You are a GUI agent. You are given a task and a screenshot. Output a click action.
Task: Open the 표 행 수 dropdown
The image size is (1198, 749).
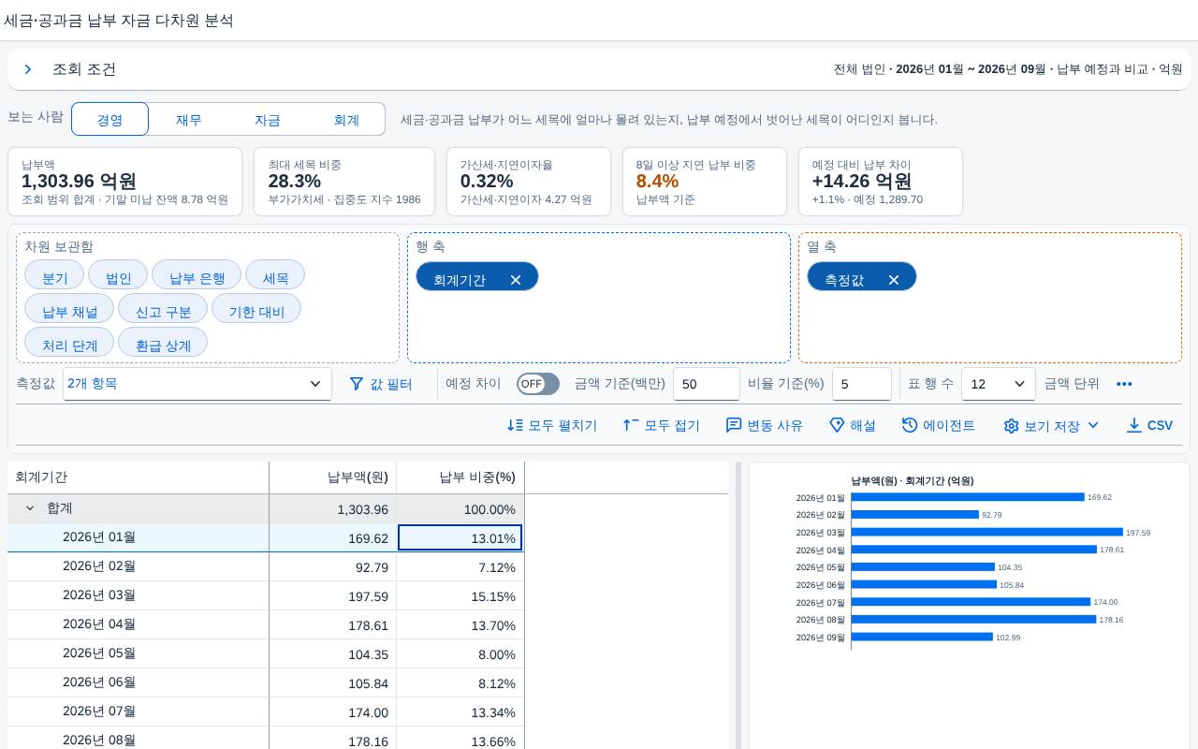(999, 384)
